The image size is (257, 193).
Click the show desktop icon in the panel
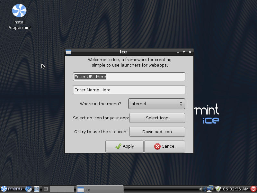click(46, 189)
